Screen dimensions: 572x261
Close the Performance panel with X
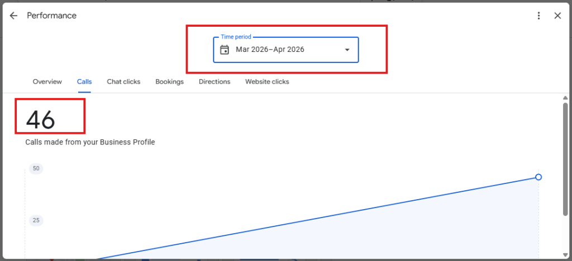pyautogui.click(x=557, y=16)
